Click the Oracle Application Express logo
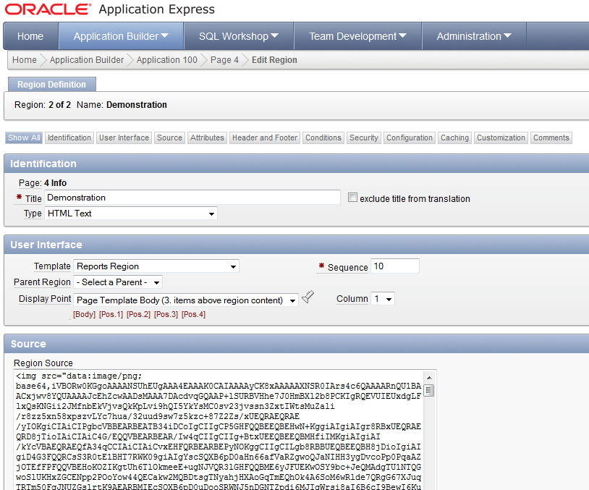Image resolution: width=589 pixels, height=490 pixels. pyautogui.click(x=110, y=9)
